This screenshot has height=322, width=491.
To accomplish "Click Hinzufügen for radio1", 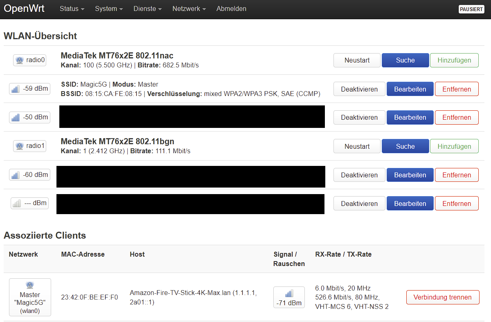I will 454,146.
